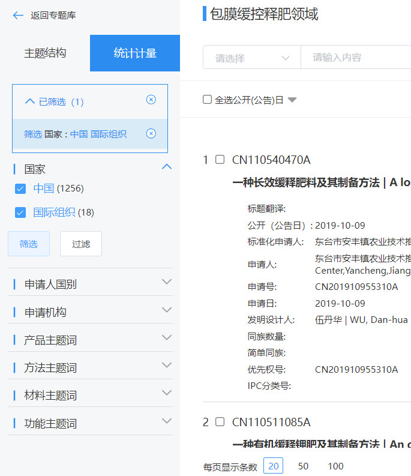This screenshot has width=411, height=476.
Task: Select the checkbox for patent CN110540470A
Action: coord(220,160)
